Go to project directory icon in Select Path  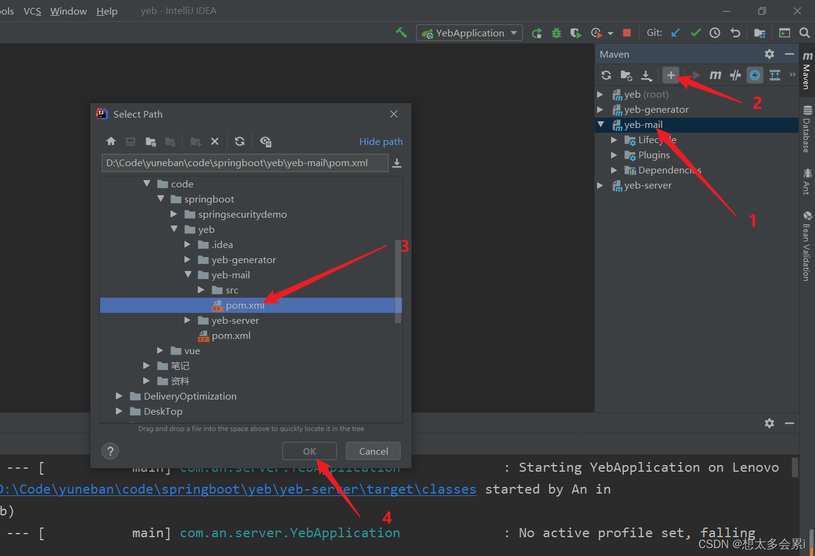tap(150, 141)
